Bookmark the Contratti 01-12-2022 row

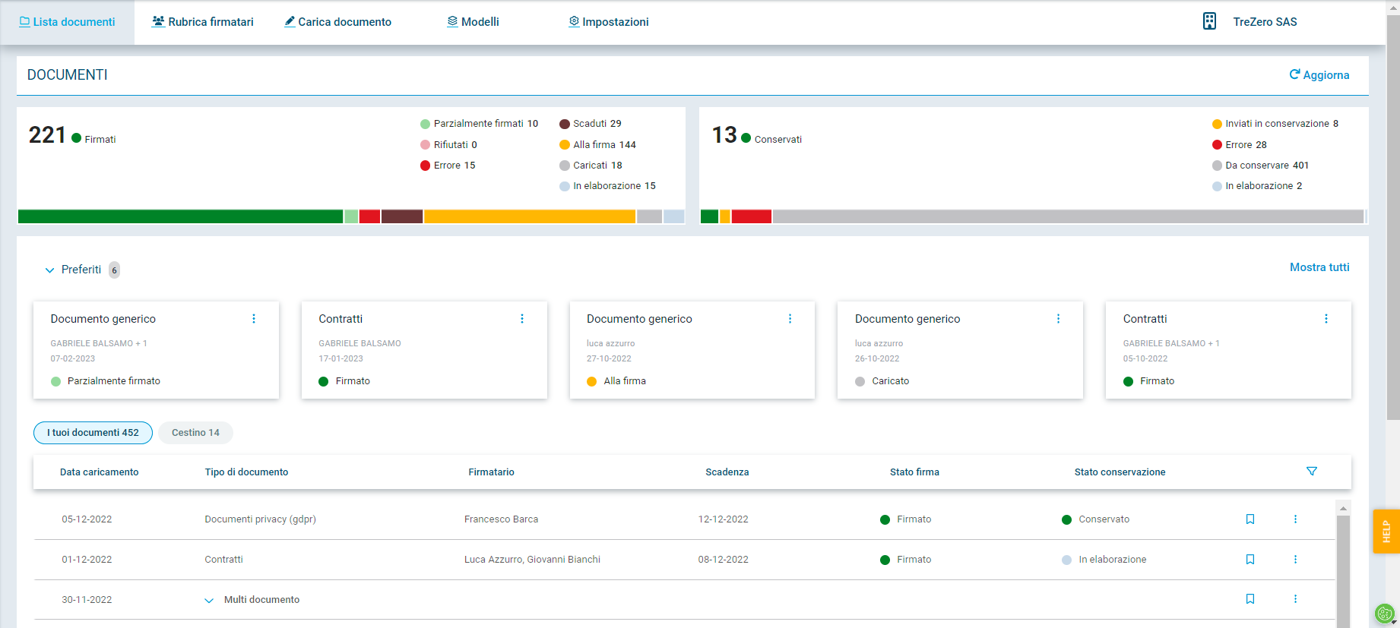[x=1250, y=560]
